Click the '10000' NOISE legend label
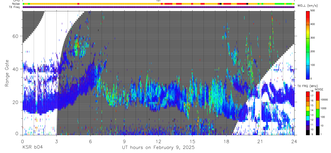The width and height of the screenshot is (331, 153). click(x=325, y=100)
